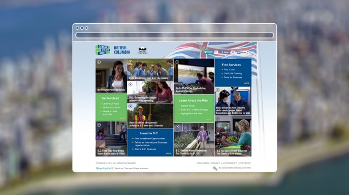The image size is (349, 195).
Task: Click the British Columbia government crest logo
Action: (x=143, y=50)
